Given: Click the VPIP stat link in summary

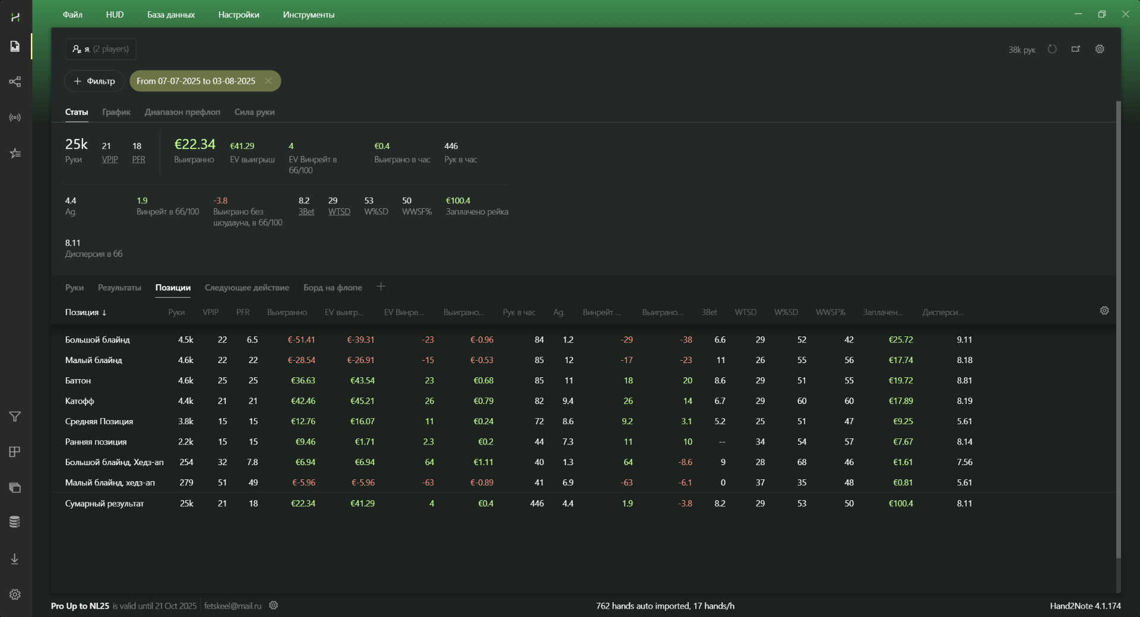Looking at the screenshot, I should click(110, 160).
